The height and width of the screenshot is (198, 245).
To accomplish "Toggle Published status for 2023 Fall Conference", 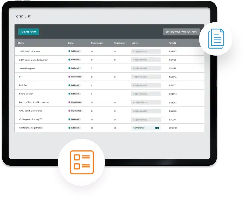I will (x=75, y=51).
